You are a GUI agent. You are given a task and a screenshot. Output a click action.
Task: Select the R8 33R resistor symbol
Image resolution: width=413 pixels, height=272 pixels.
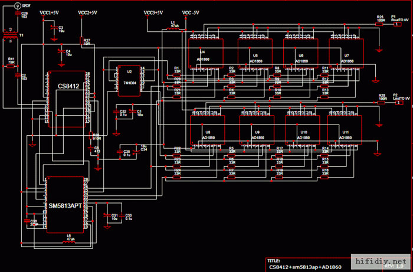click(x=277, y=76)
